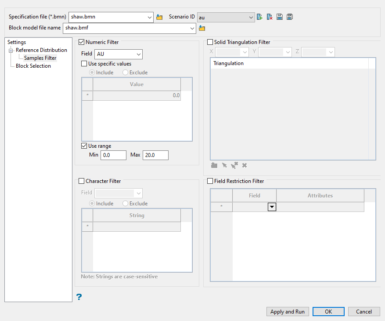Screen dimensions: 385x321
Task: Browse for a block model file with the folder icon
Action: point(202,28)
